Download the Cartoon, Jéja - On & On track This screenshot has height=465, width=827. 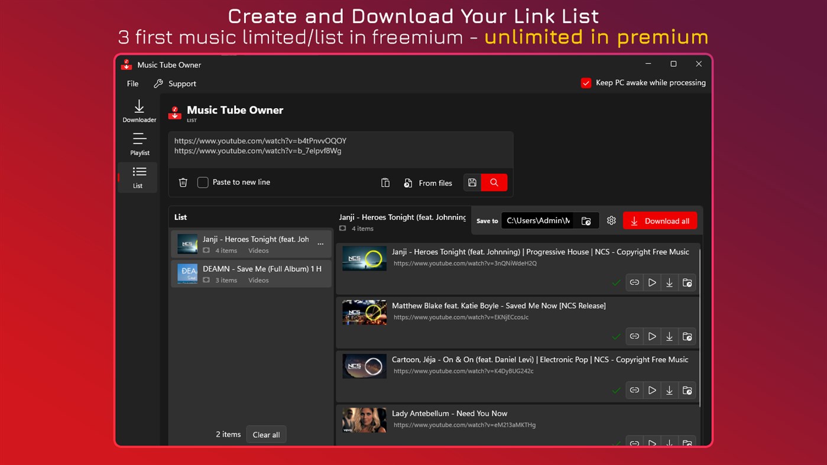pyautogui.click(x=669, y=390)
